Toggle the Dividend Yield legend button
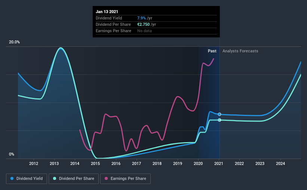The width and height of the screenshot is (307, 190). 27,179
